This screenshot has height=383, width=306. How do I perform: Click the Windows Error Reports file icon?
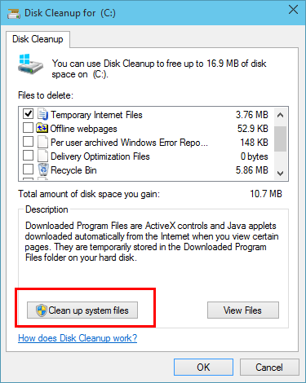tap(42, 143)
